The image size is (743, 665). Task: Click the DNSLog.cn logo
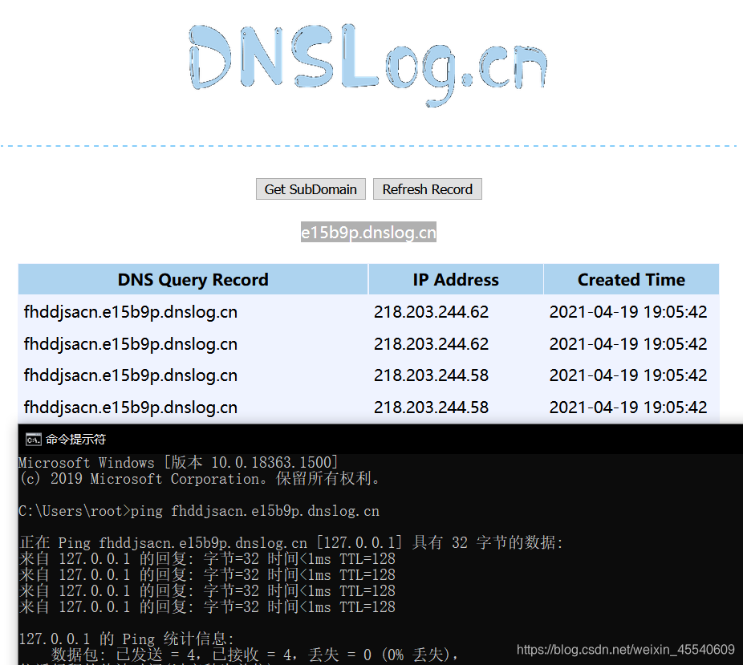pyautogui.click(x=367, y=63)
